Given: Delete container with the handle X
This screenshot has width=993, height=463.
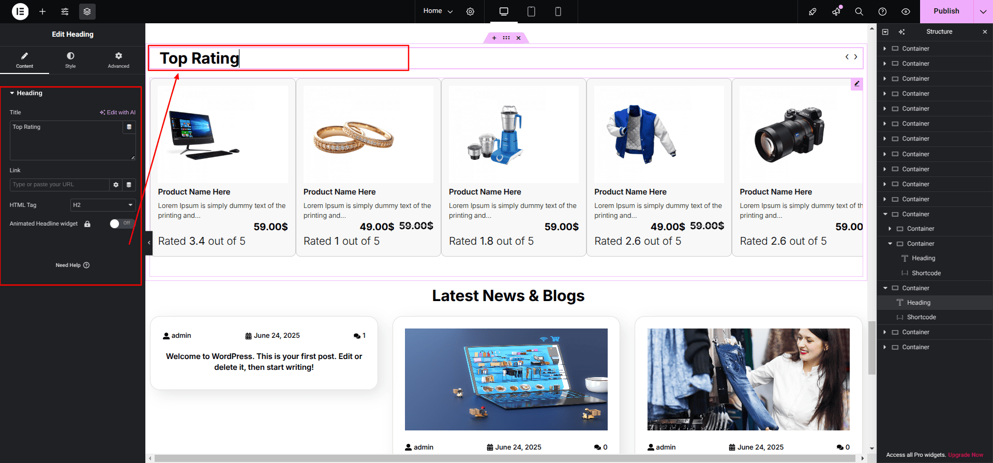Looking at the screenshot, I should coord(518,38).
